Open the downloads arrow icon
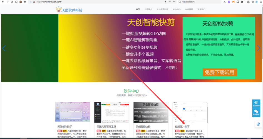Viewport: 263px width, 139px height. click(x=249, y=2)
